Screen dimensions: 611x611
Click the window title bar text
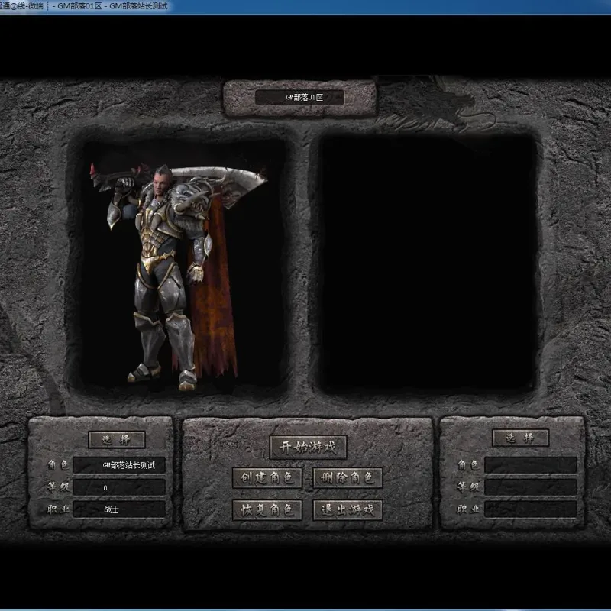pyautogui.click(x=84, y=6)
